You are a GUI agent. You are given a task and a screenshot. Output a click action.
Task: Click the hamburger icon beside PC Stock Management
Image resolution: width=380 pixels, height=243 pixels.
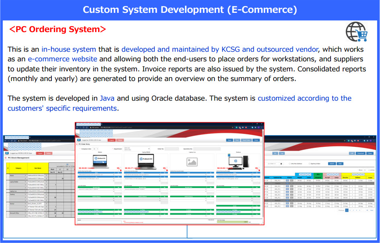(5, 158)
